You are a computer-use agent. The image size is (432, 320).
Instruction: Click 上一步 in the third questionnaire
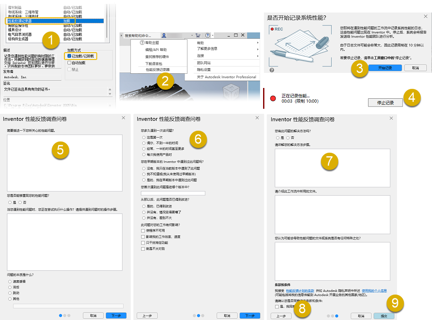281,316
